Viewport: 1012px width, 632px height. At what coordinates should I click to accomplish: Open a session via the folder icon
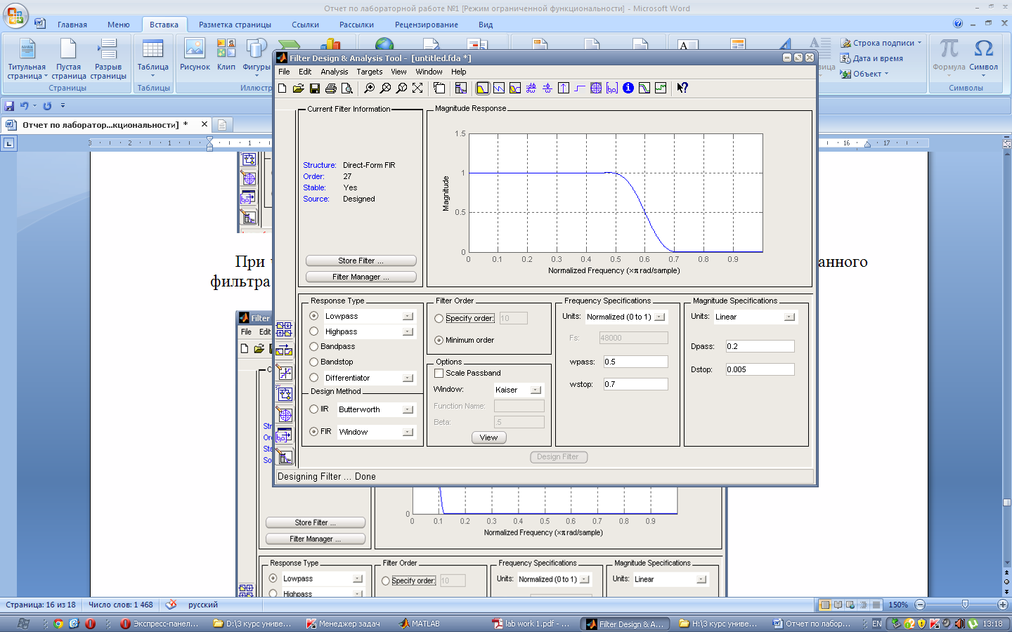pyautogui.click(x=299, y=88)
